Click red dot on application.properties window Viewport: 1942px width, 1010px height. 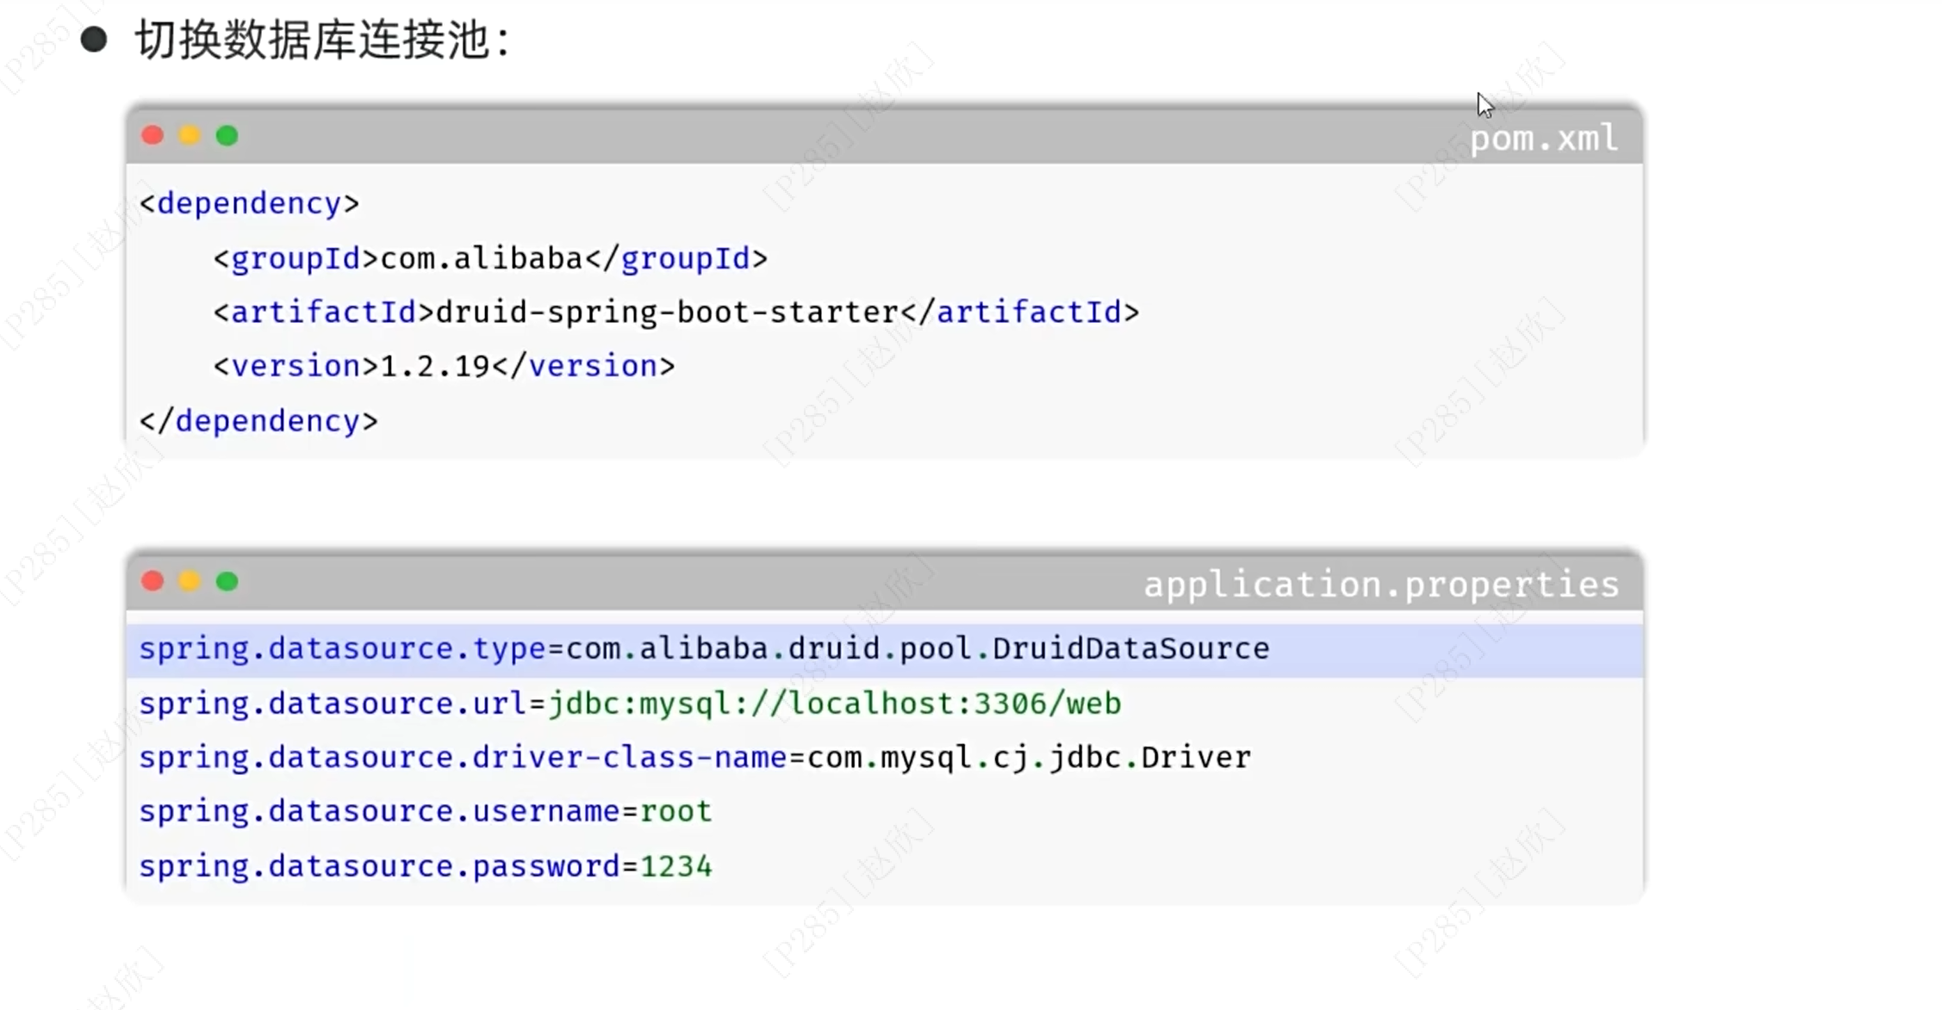click(153, 582)
